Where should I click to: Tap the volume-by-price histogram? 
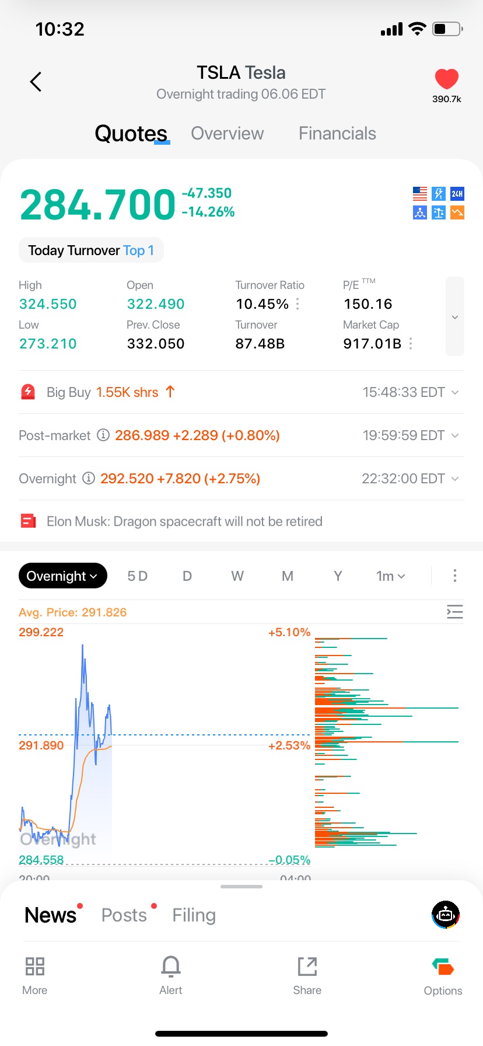point(387,742)
